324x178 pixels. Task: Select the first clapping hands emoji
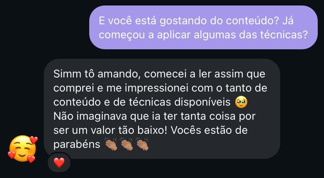(111, 144)
